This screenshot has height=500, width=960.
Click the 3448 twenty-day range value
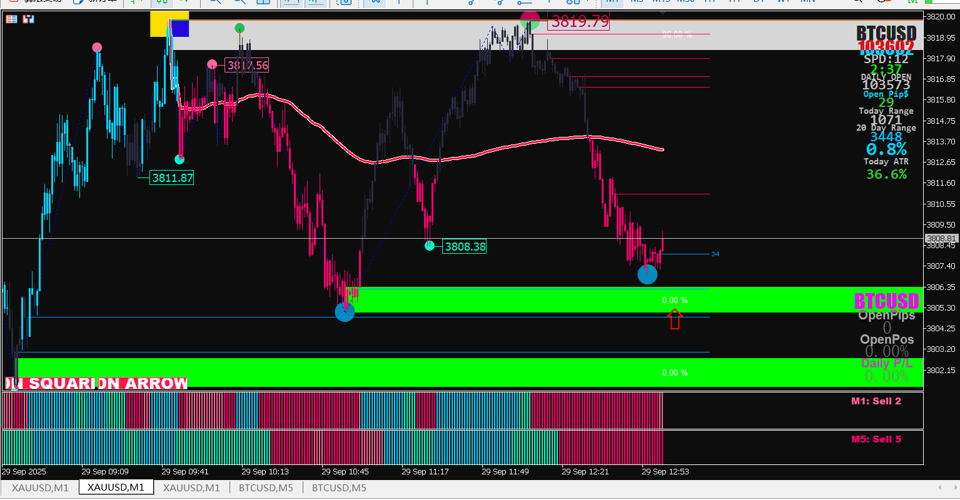(886, 136)
